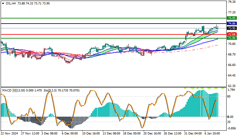Click the 3 Dec 08:00 time label
239x137 pixels.
[49, 133]
